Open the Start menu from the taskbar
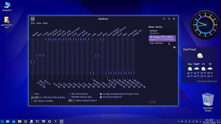 [2, 121]
